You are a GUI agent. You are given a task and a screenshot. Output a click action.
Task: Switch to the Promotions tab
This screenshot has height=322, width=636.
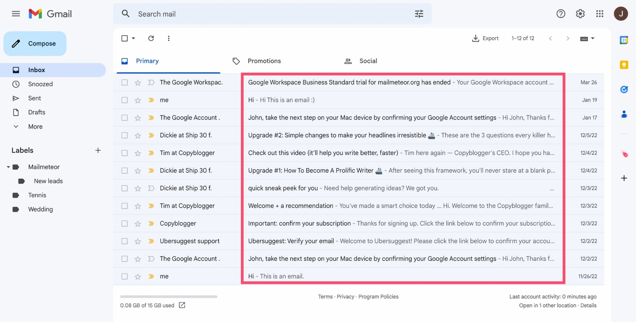[x=257, y=61]
